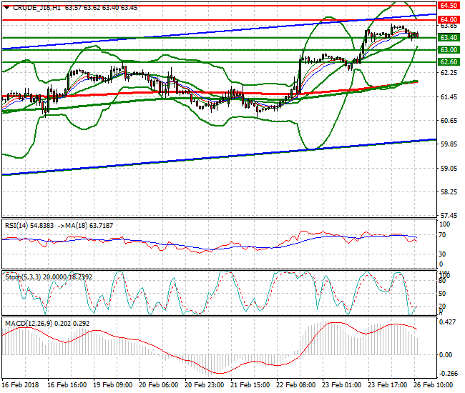Click the 23 Feb 17:00 time label
The height and width of the screenshot is (393, 465).
(388, 385)
